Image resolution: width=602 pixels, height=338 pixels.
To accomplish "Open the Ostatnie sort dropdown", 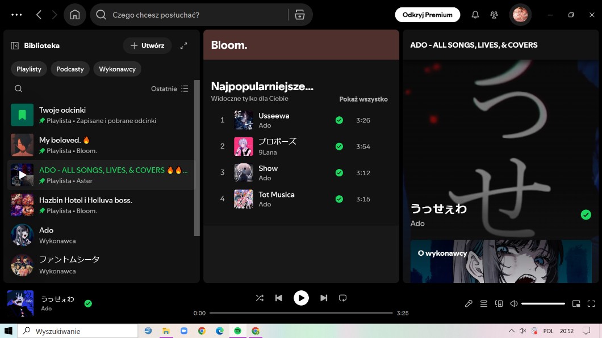I will pyautogui.click(x=169, y=88).
